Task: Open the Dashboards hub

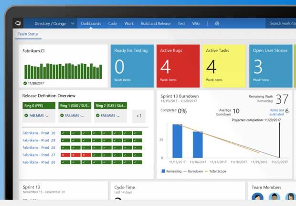Action: [x=91, y=23]
